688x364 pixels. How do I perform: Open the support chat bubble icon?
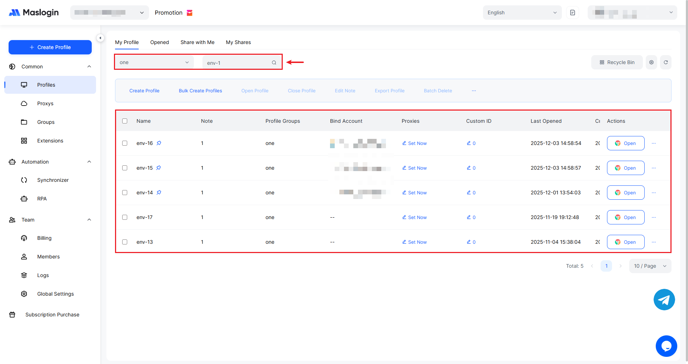point(666,346)
